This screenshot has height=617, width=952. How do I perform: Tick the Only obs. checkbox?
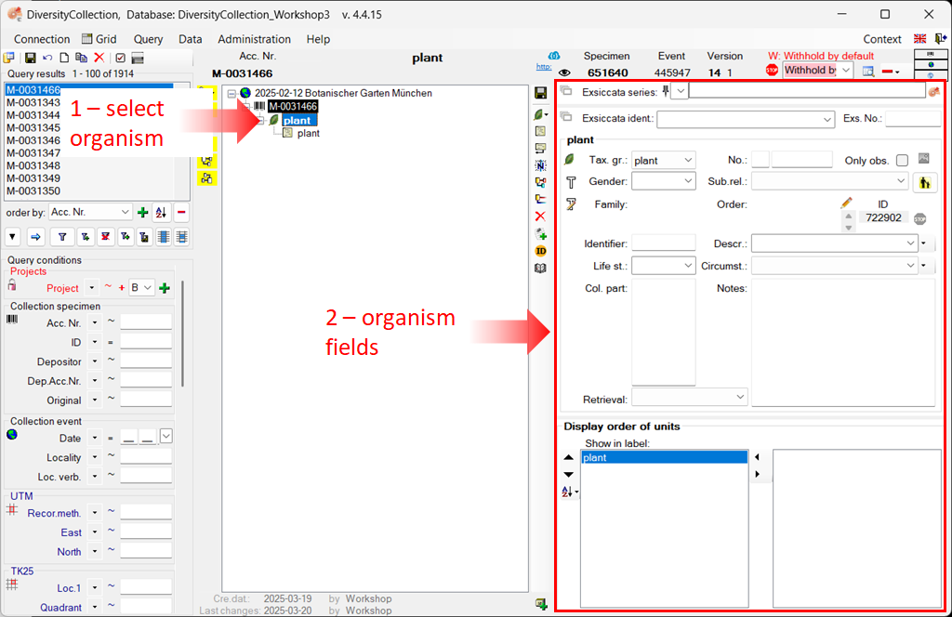point(902,161)
